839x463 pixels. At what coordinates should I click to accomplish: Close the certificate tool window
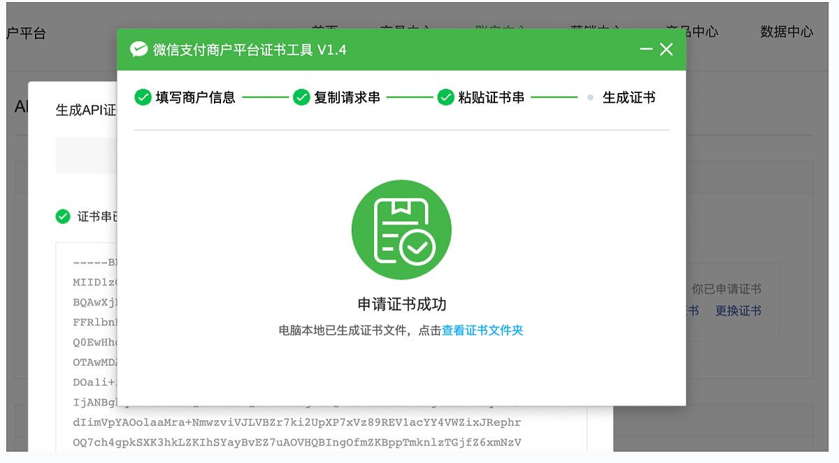click(666, 49)
